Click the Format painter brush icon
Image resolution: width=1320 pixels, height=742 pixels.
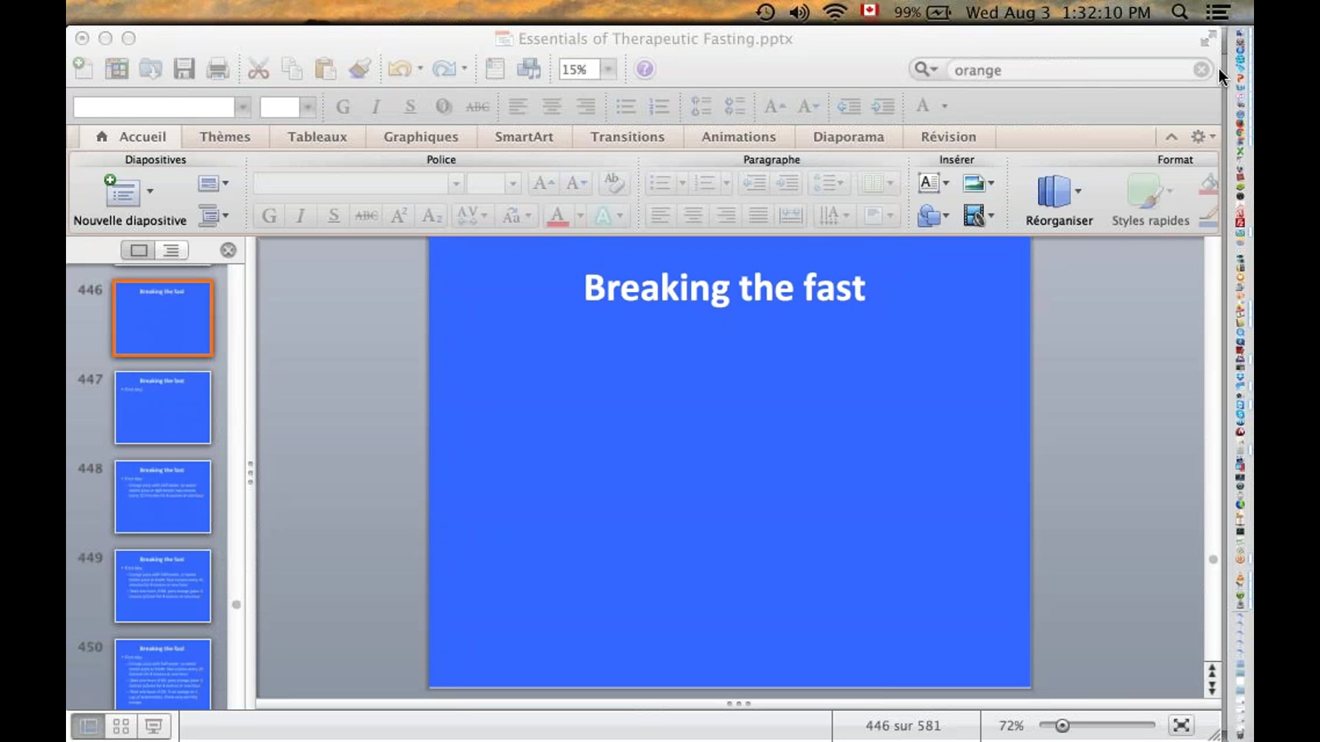tap(360, 69)
